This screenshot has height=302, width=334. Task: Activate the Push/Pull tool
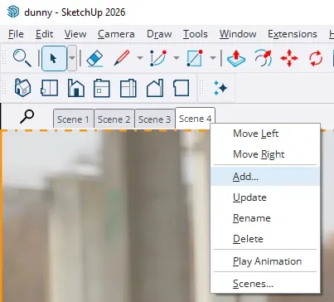pos(236,58)
